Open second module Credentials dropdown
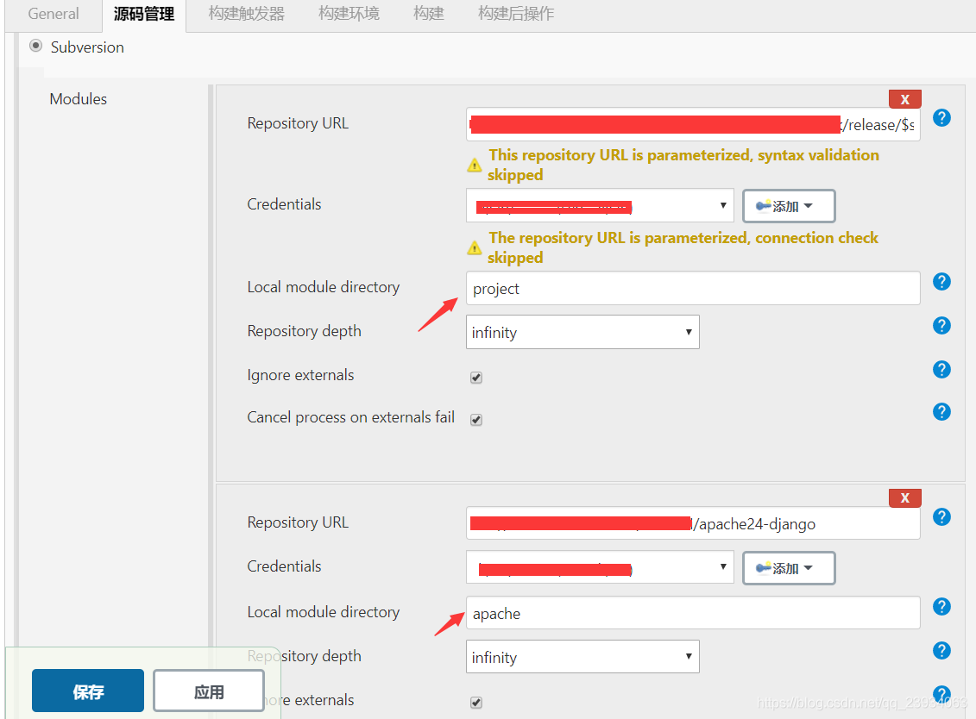 [x=600, y=567]
